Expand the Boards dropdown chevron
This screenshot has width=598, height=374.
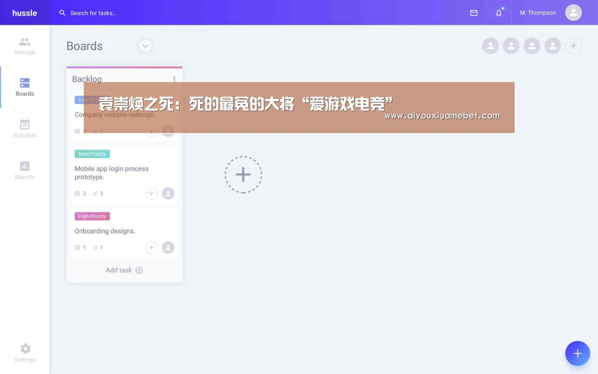[145, 46]
